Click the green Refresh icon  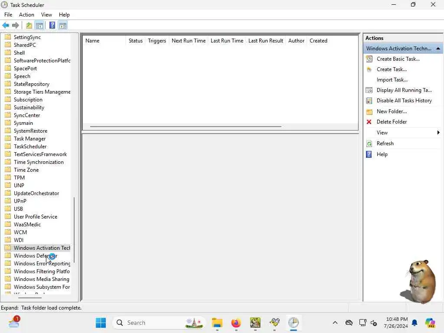coord(369,144)
